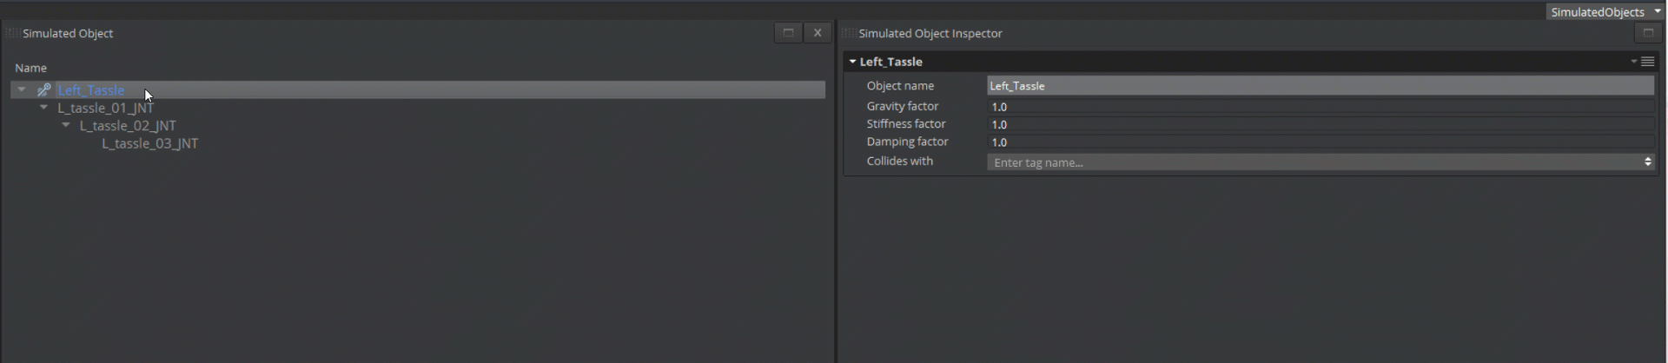Collapse the Left_Tassle tree node
This screenshot has height=363, width=1668.
tap(22, 89)
